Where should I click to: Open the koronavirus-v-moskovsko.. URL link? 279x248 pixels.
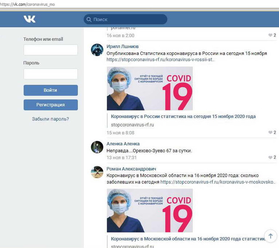click(218, 182)
